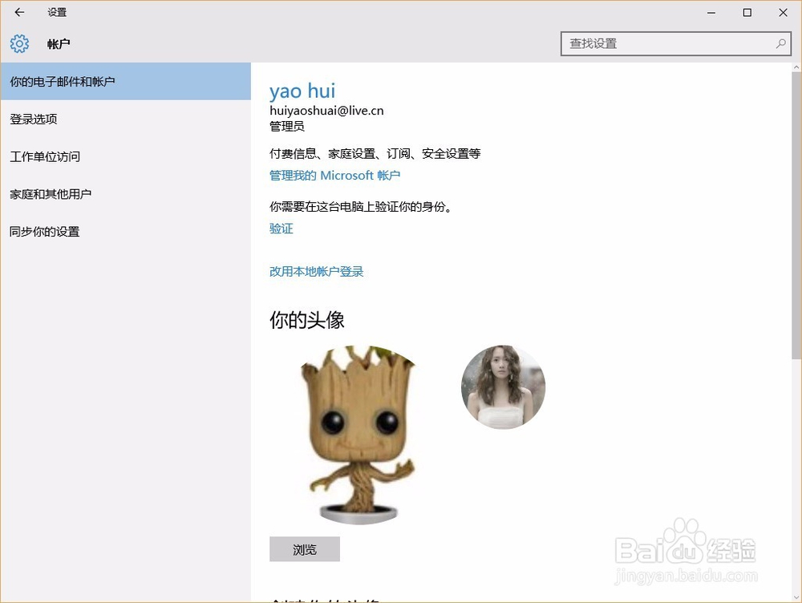Click 改用本地帐户登录 link
Viewport: 802px width, 603px height.
316,271
